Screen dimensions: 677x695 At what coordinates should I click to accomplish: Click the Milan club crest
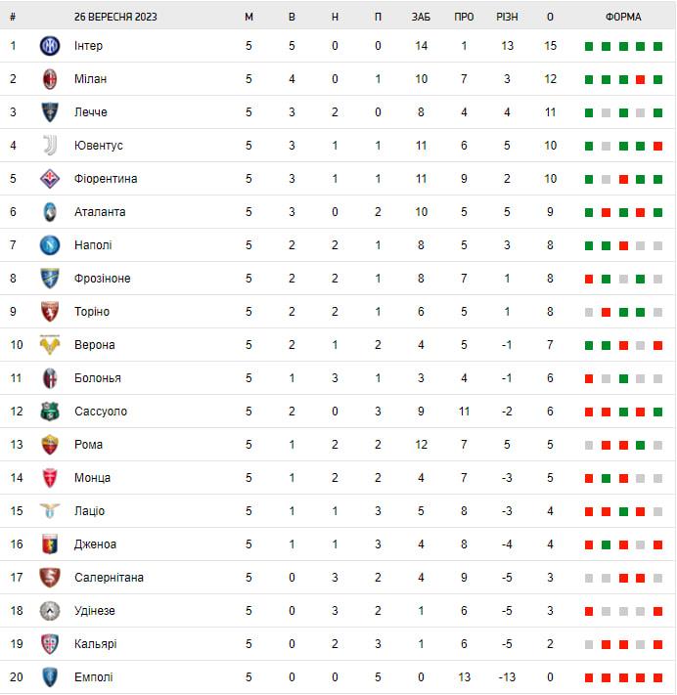(50, 79)
